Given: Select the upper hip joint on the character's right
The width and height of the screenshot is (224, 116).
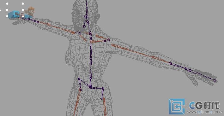Looking at the screenshot, I should [79, 79].
